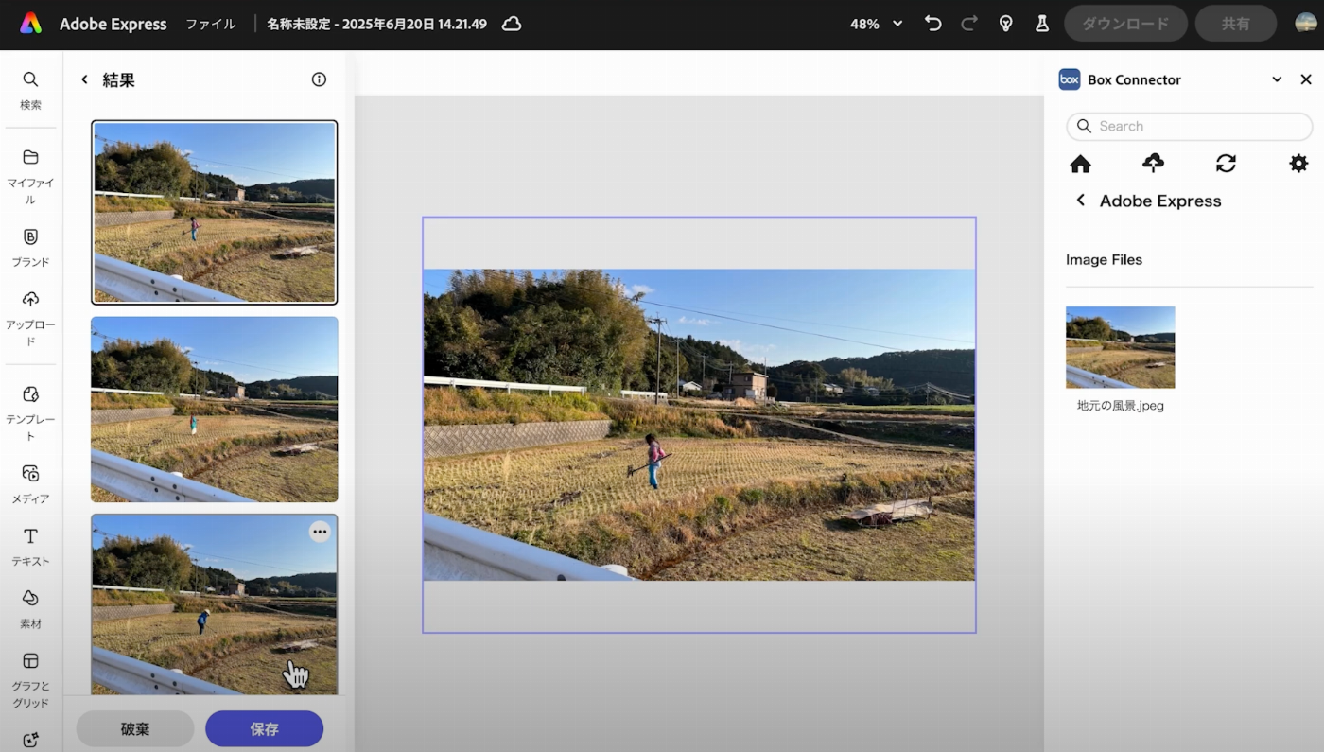Click the Box cloud upload icon
Viewport: 1324px width, 752px height.
coord(1153,164)
